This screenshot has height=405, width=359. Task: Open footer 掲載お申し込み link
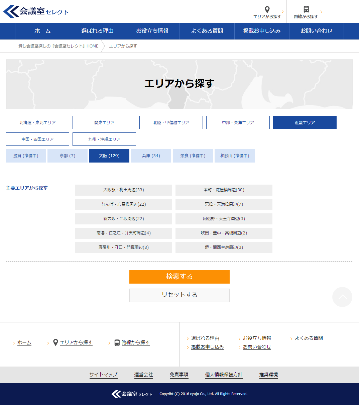click(208, 347)
